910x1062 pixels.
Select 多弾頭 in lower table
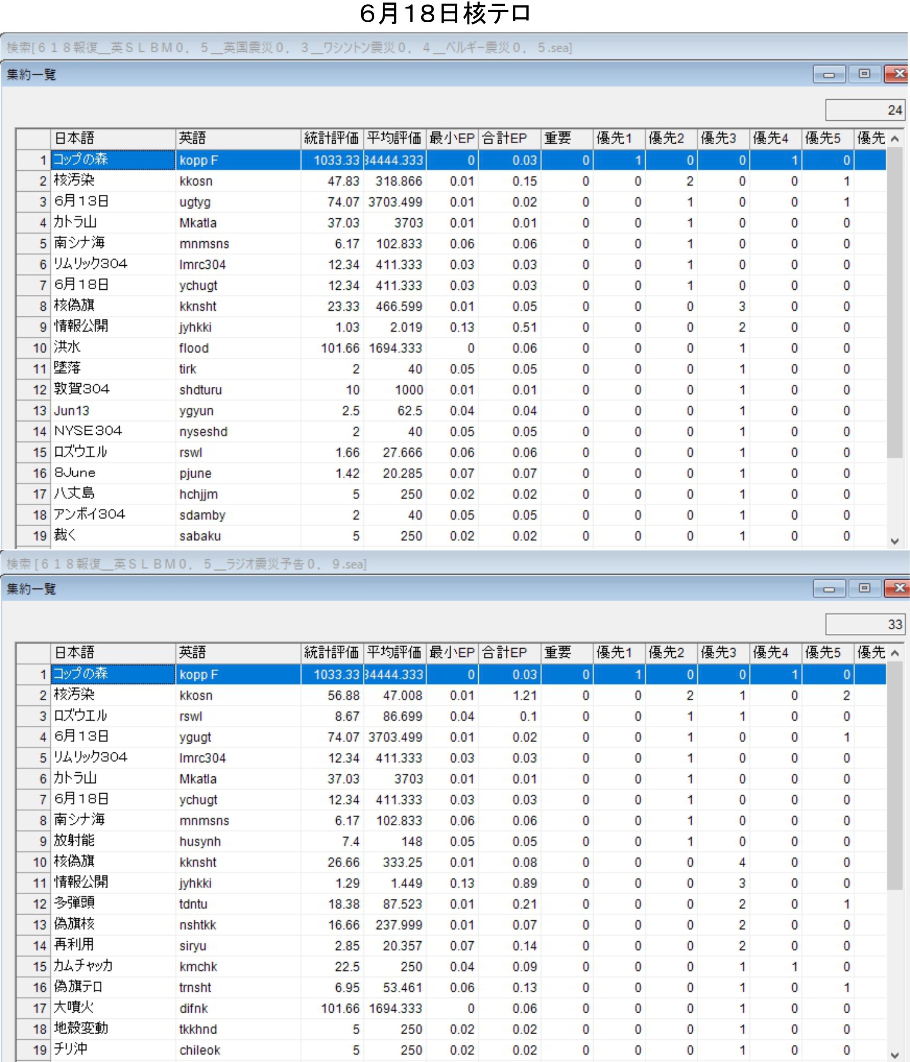(x=113, y=904)
